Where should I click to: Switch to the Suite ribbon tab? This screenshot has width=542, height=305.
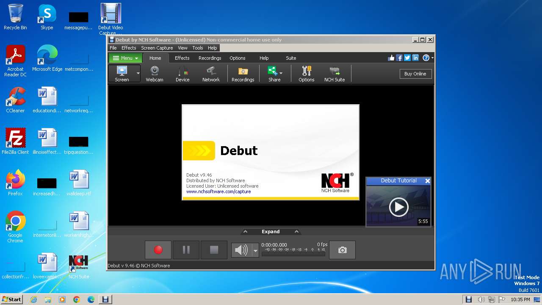291,58
